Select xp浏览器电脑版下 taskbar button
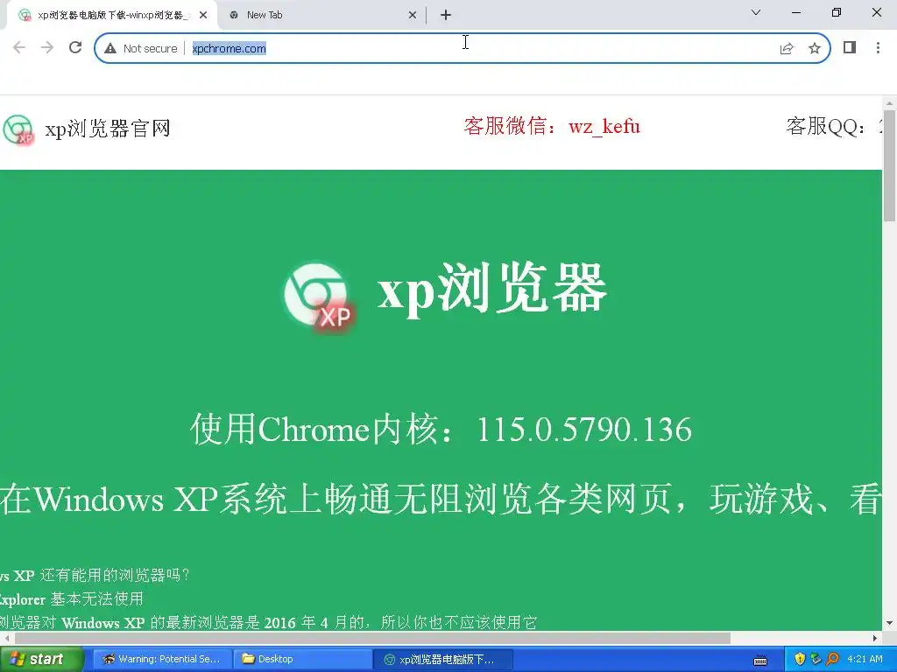 (x=443, y=660)
